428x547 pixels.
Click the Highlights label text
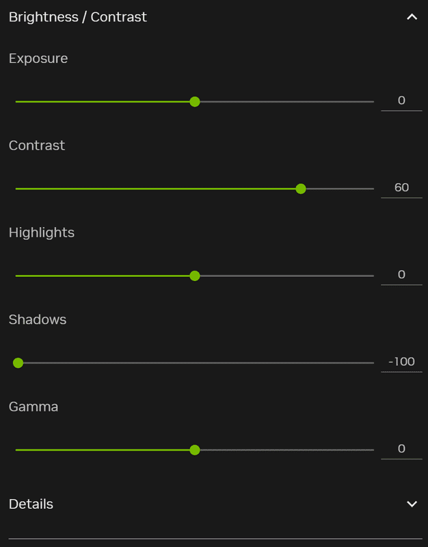42,232
